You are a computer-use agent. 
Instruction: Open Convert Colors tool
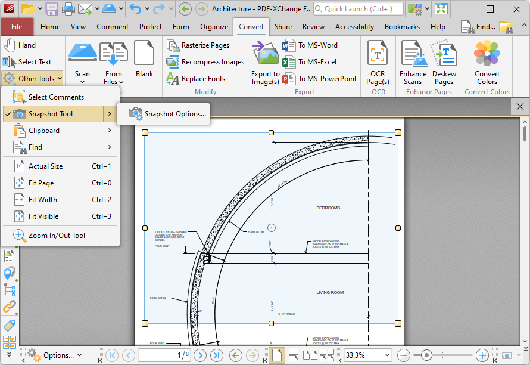[487, 63]
